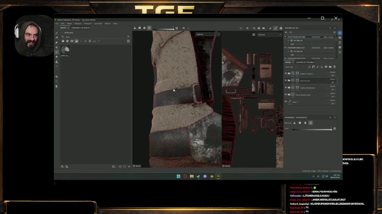Adjust the top toolbar color slider
This screenshot has width=382, height=214.
[x=164, y=29]
